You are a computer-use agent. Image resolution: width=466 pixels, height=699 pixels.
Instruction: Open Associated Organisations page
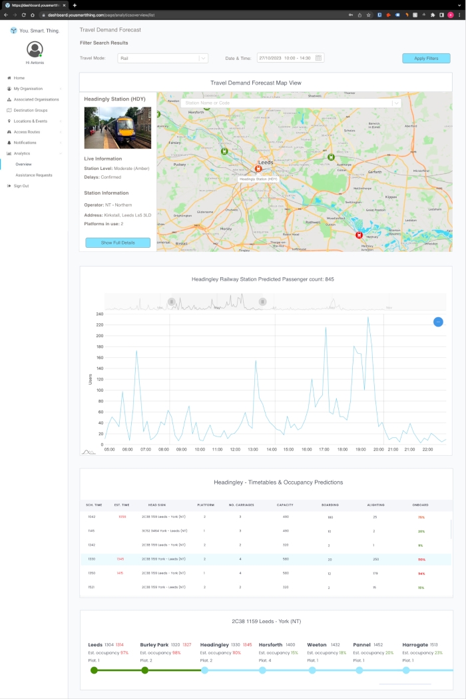(33, 99)
